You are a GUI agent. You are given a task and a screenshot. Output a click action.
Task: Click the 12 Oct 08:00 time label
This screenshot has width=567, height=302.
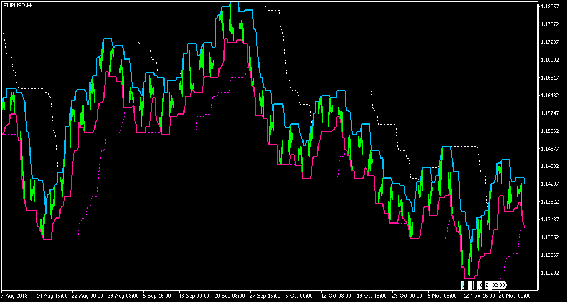[337, 295]
